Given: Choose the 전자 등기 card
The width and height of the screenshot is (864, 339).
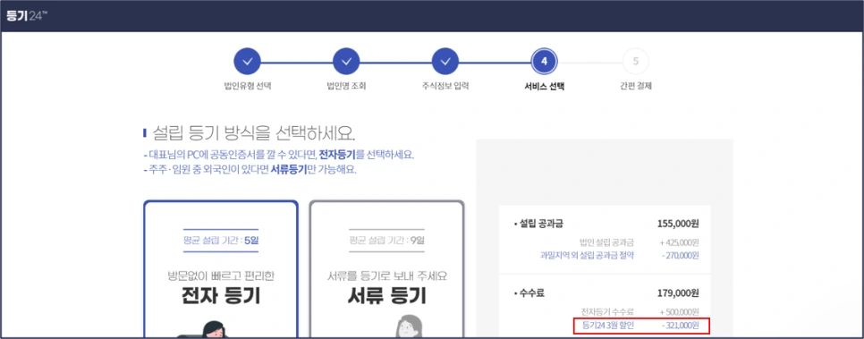Looking at the screenshot, I should click(x=221, y=269).
